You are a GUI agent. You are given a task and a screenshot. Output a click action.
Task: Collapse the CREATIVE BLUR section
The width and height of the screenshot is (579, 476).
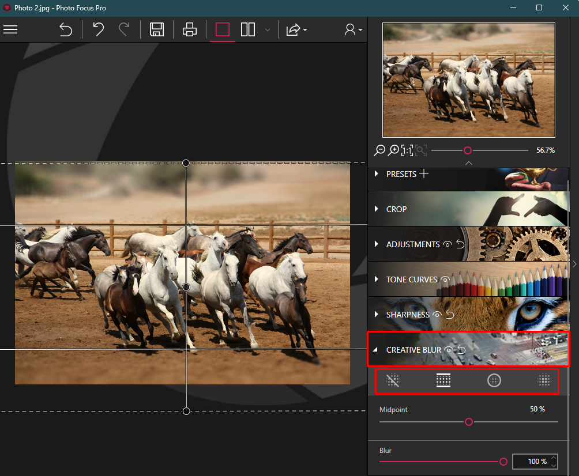pyautogui.click(x=375, y=349)
